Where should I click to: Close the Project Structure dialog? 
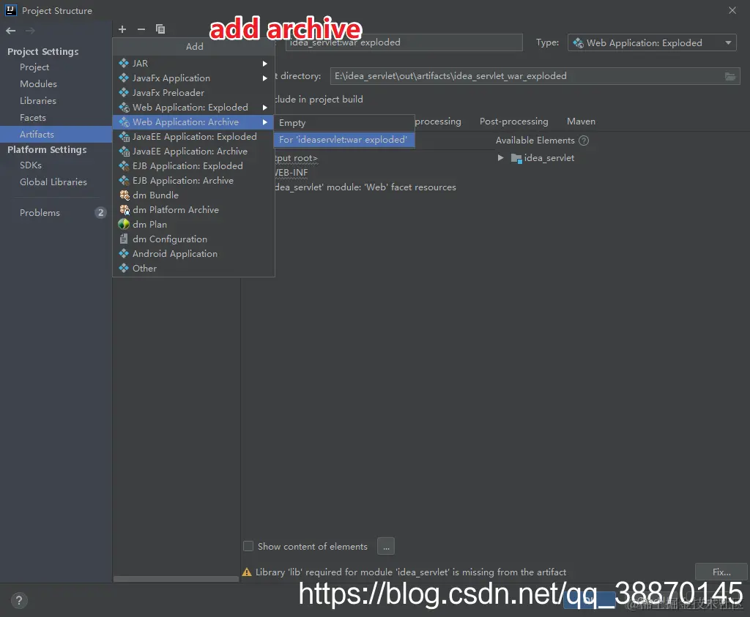pyautogui.click(x=732, y=10)
